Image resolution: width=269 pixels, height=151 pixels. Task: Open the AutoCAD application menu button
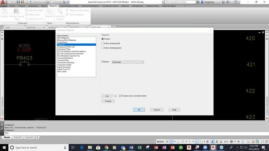click(x=3, y=3)
